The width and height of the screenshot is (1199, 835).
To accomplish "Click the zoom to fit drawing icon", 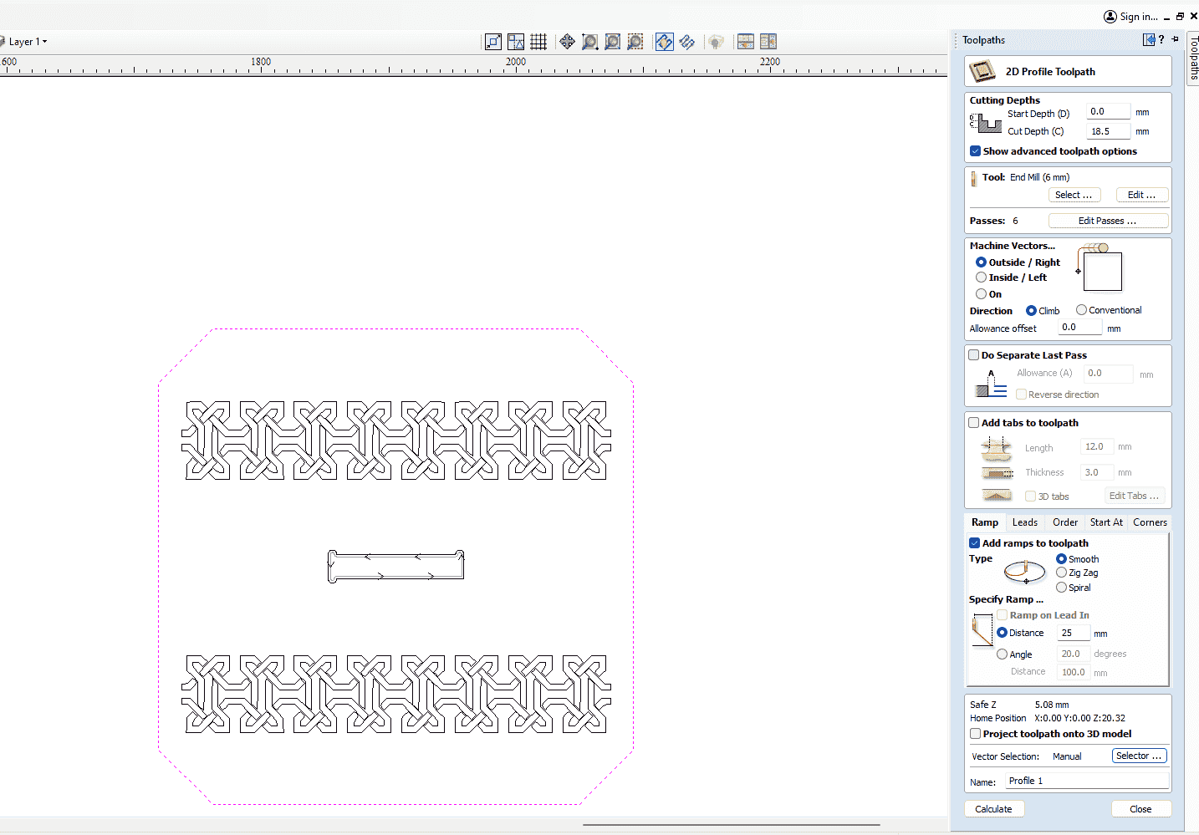I will 613,42.
